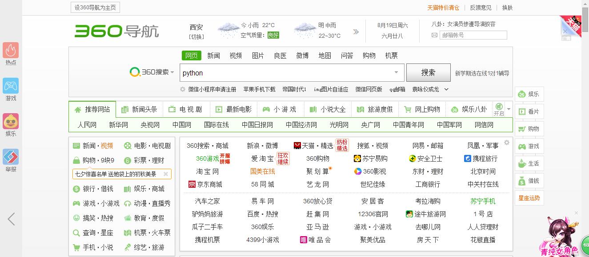589x257 pixels.
Task: Open right panel 游戏 gamepad button
Action: click(529, 146)
